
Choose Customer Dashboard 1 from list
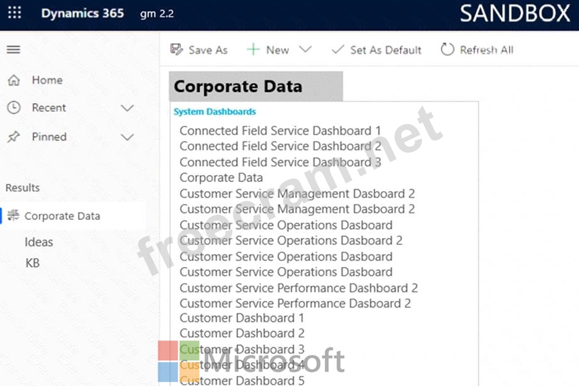coord(242,318)
